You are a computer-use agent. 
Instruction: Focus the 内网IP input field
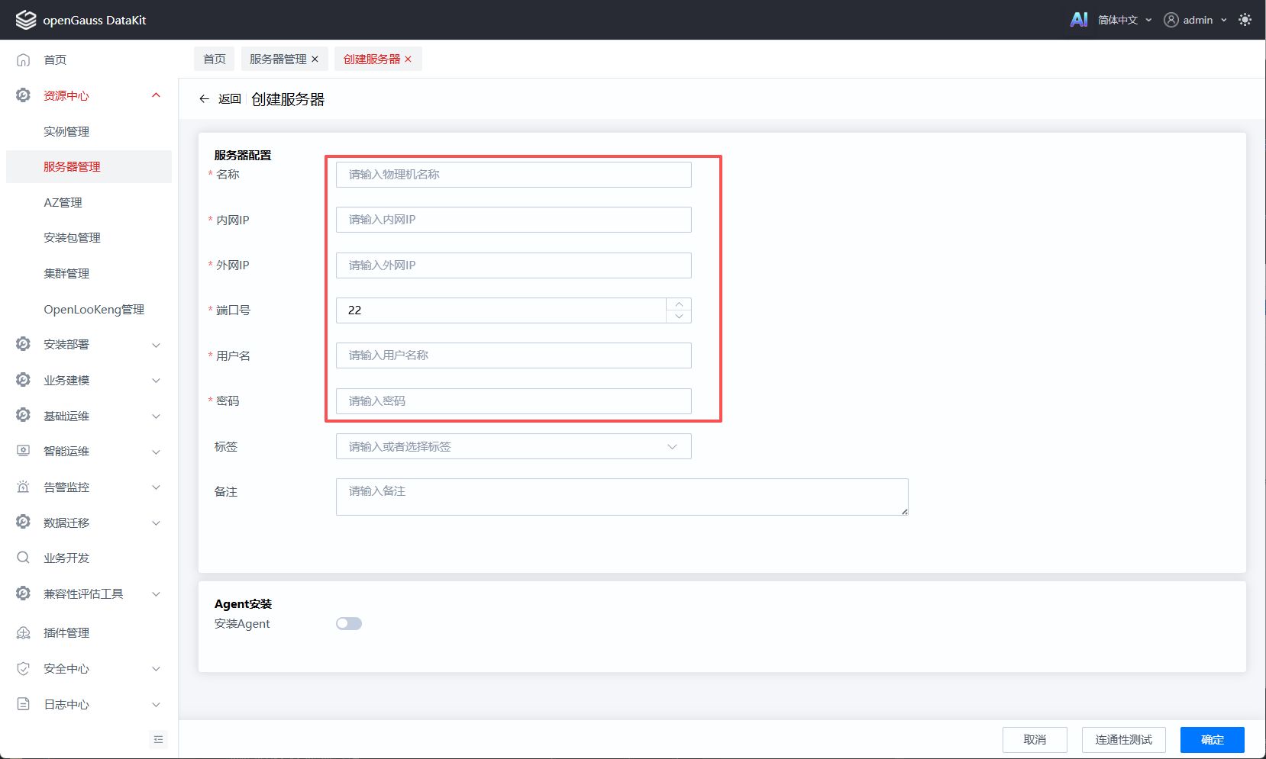click(x=514, y=220)
